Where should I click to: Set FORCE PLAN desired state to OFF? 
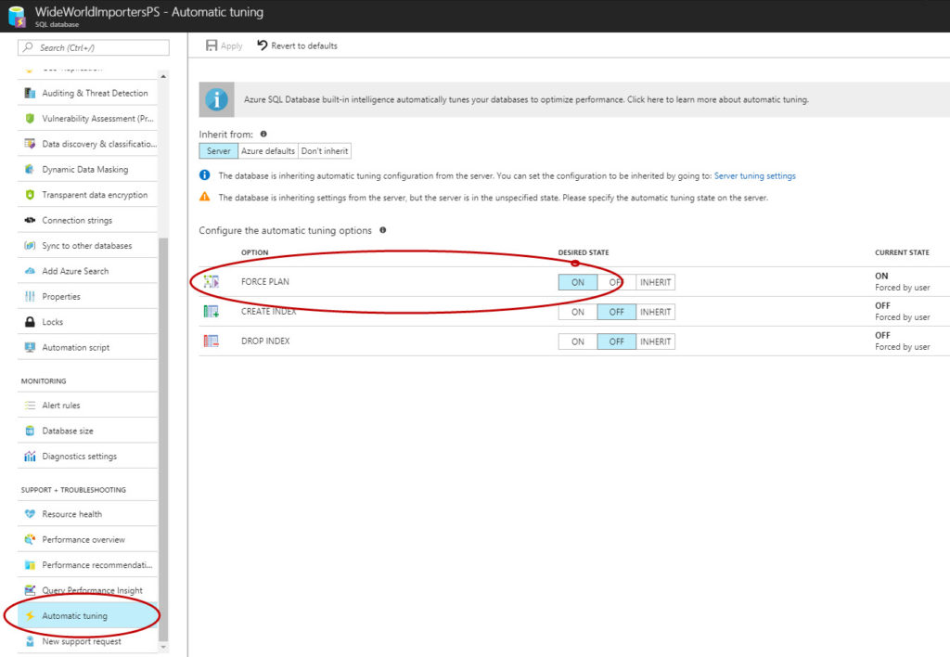[614, 281]
